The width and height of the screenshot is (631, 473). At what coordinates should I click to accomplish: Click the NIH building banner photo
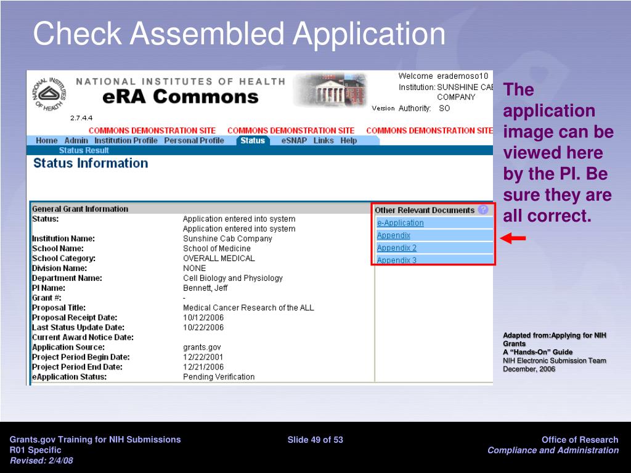coord(330,90)
